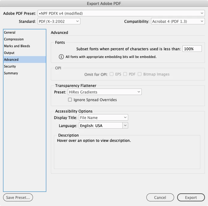The width and height of the screenshot is (208, 206).
Task: Click the Export button
Action: (191, 197)
